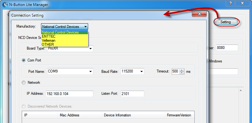Close the N-Button Lite Manager window

tap(242, 3)
